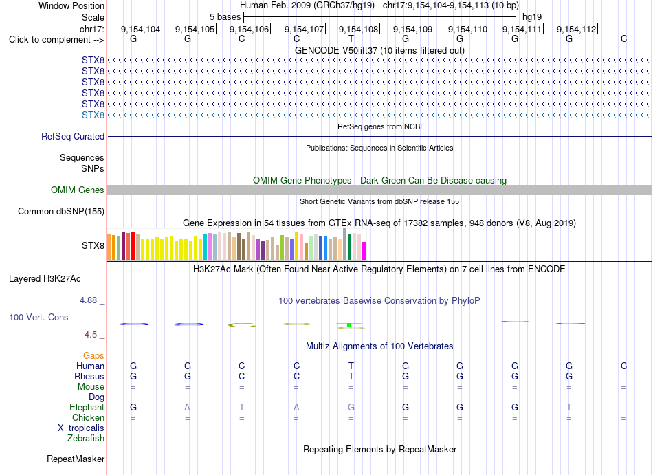Image resolution: width=653 pixels, height=475 pixels.
Task: Click the 'Click to complement -->' label
Action: pyautogui.click(x=56, y=40)
